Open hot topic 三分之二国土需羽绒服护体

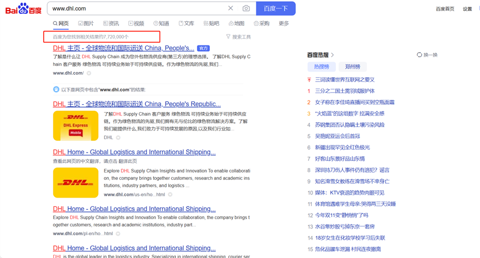click(x=345, y=91)
